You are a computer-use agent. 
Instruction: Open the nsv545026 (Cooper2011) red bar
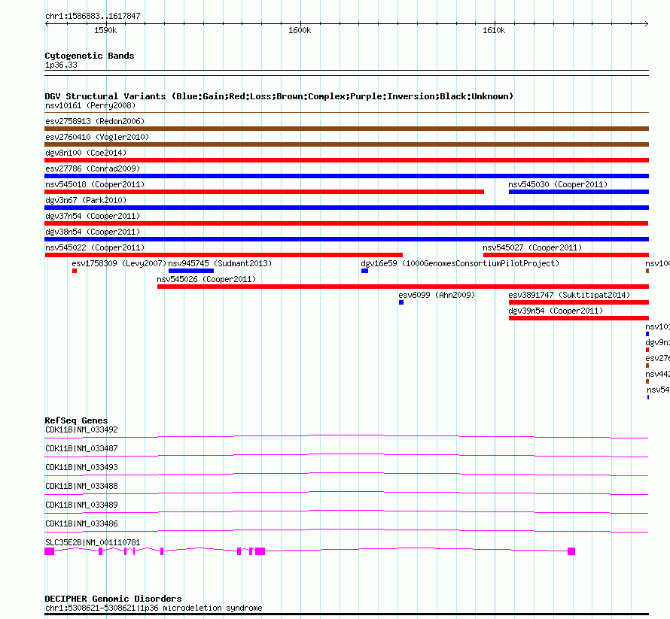[403, 287]
